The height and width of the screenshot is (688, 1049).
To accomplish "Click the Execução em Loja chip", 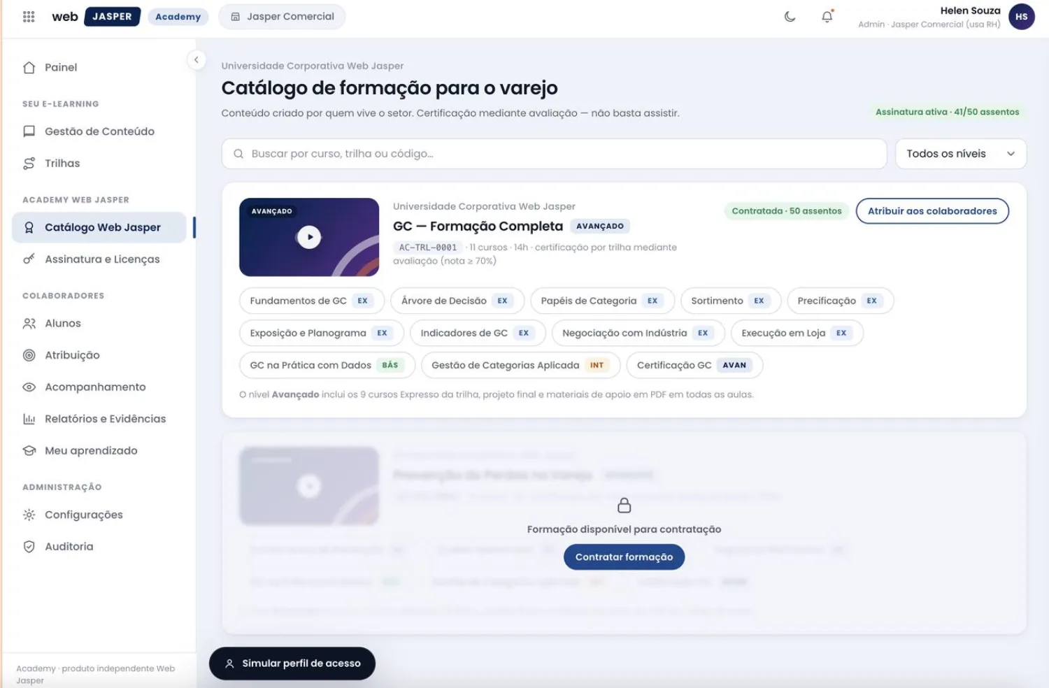I will coord(797,333).
